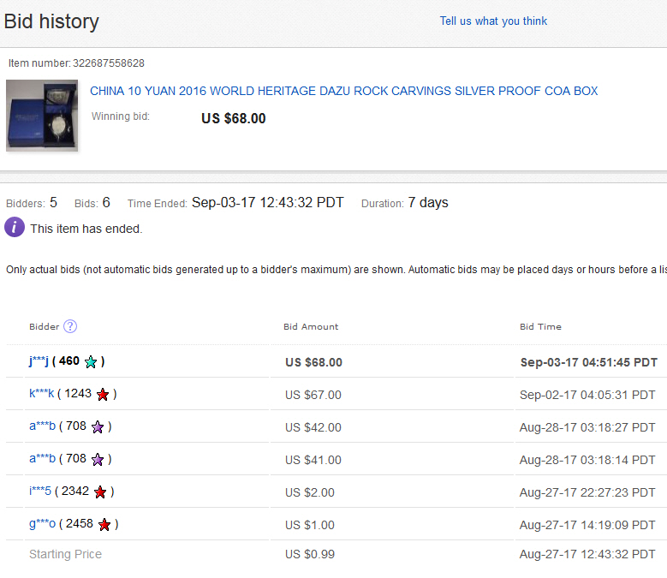
Task: Click the red star next to g***o
Action: click(104, 524)
